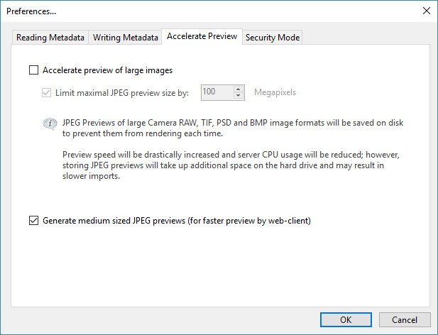Image resolution: width=438 pixels, height=335 pixels.
Task: Confirm settings with the OK button
Action: click(346, 319)
